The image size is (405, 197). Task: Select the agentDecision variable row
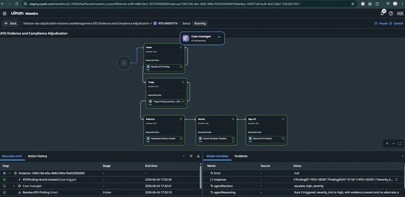[303, 186]
